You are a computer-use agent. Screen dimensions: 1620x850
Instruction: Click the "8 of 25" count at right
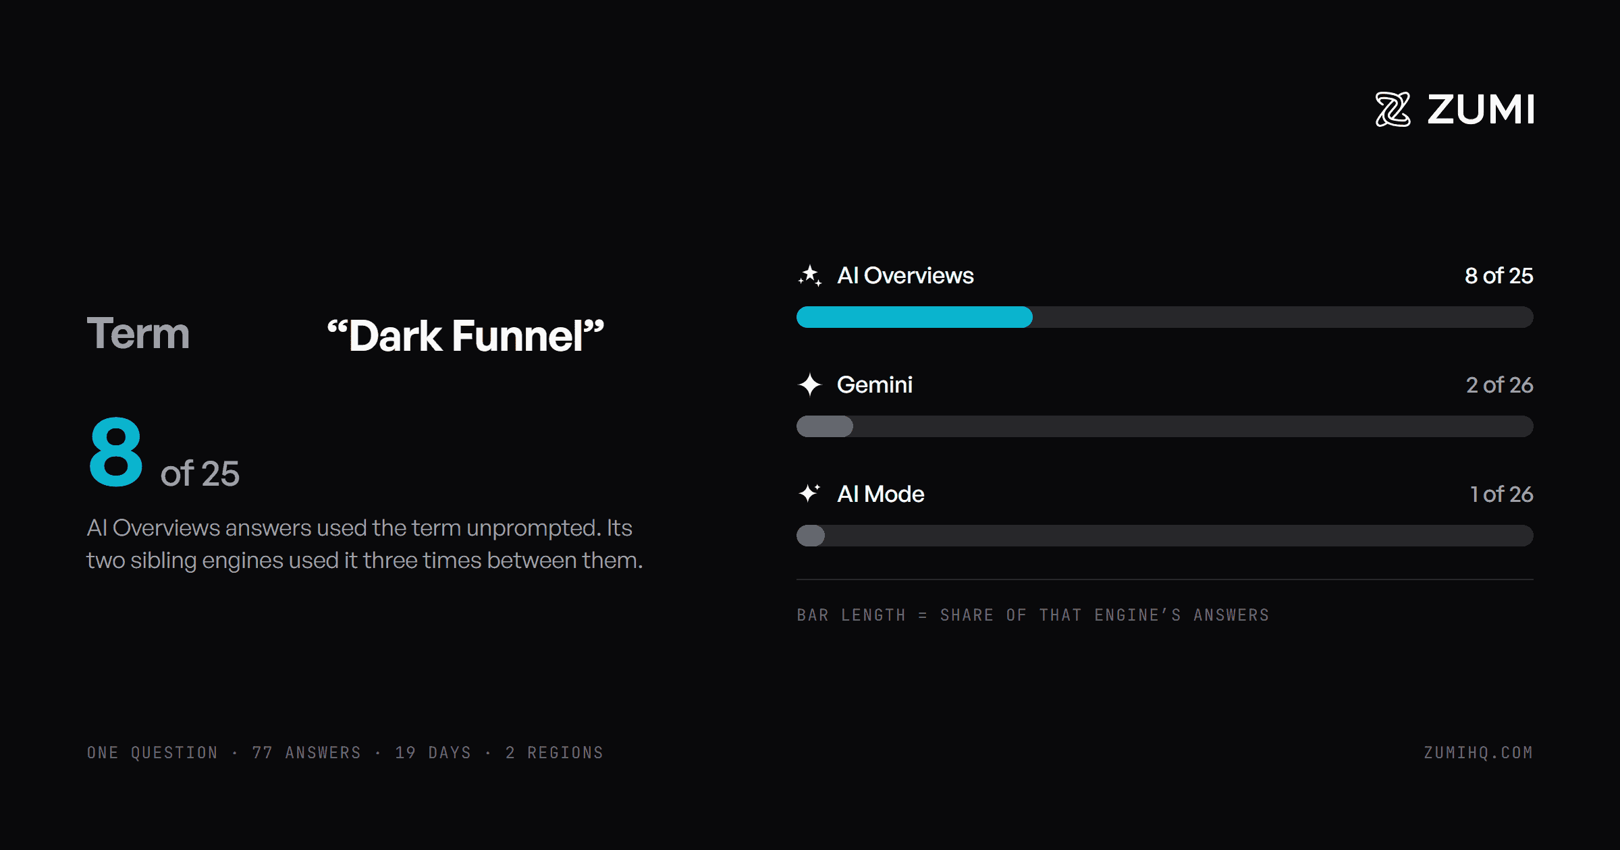tap(1499, 275)
